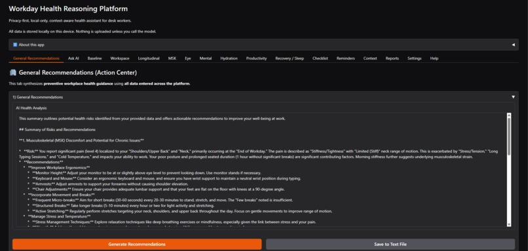Click the info icon beside About this app
The width and height of the screenshot is (528, 251).
click(15, 45)
